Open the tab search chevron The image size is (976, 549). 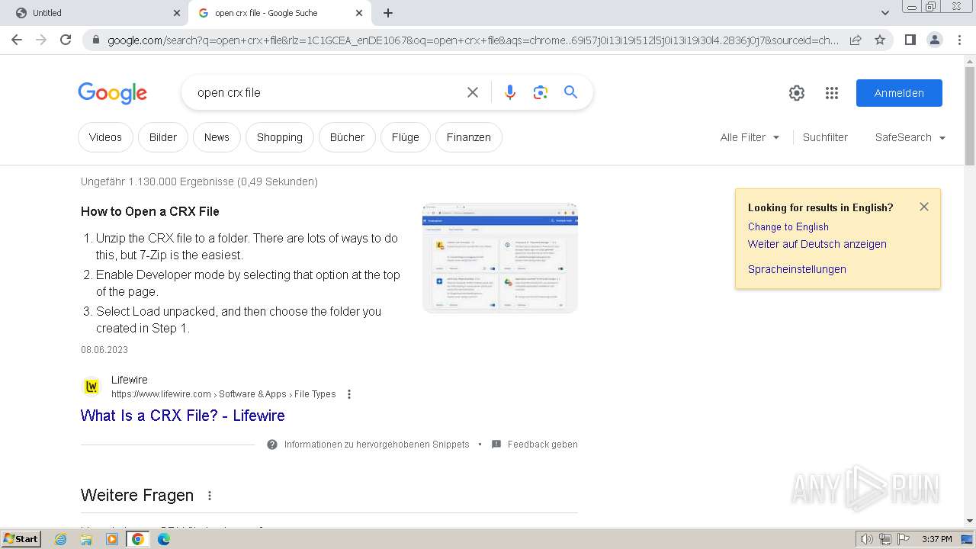[885, 13]
